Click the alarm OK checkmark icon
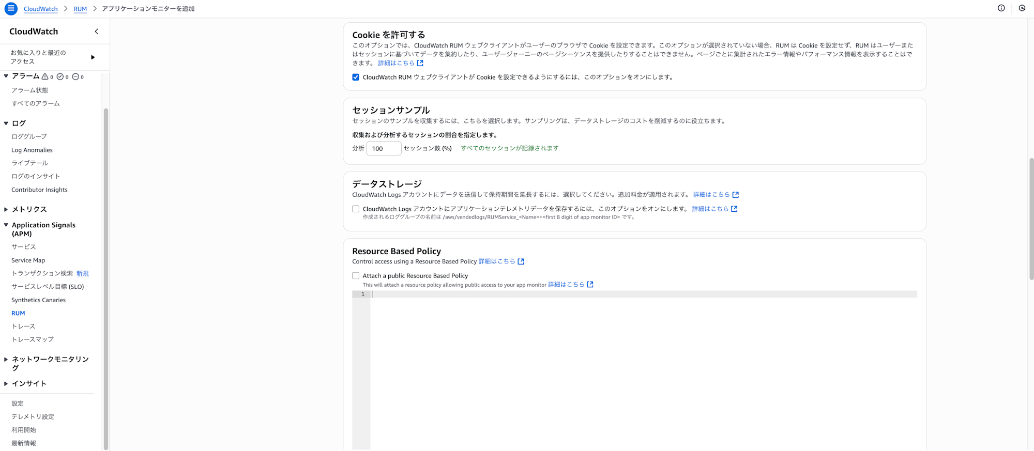This screenshot has width=1034, height=451. click(60, 76)
